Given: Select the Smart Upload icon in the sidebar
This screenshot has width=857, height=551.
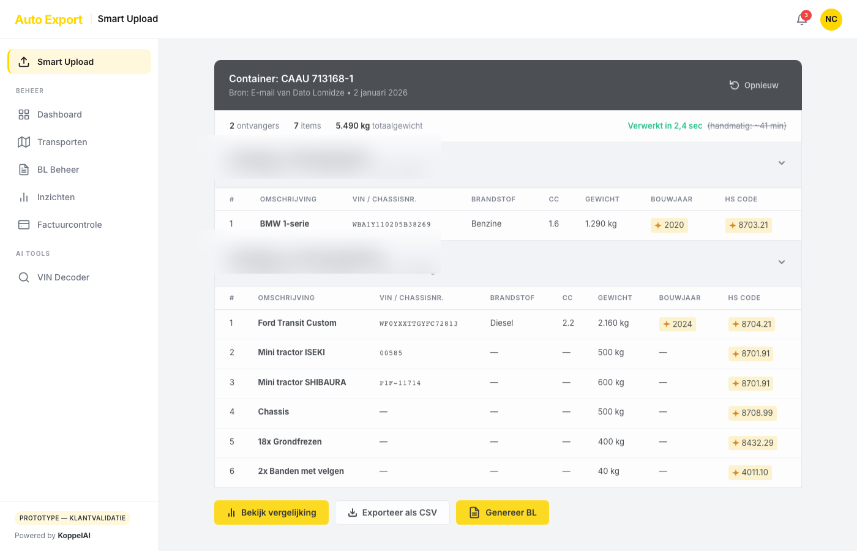Looking at the screenshot, I should tap(24, 61).
